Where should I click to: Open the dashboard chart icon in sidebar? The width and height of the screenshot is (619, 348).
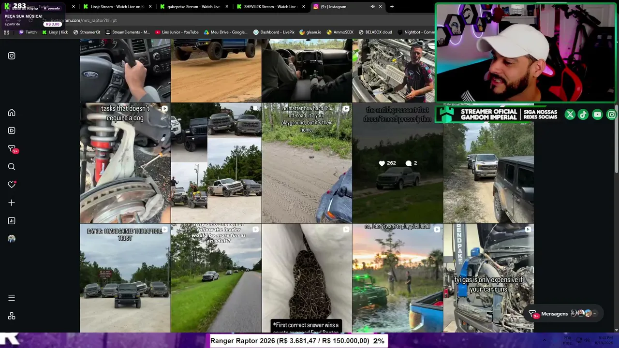pyautogui.click(x=12, y=221)
